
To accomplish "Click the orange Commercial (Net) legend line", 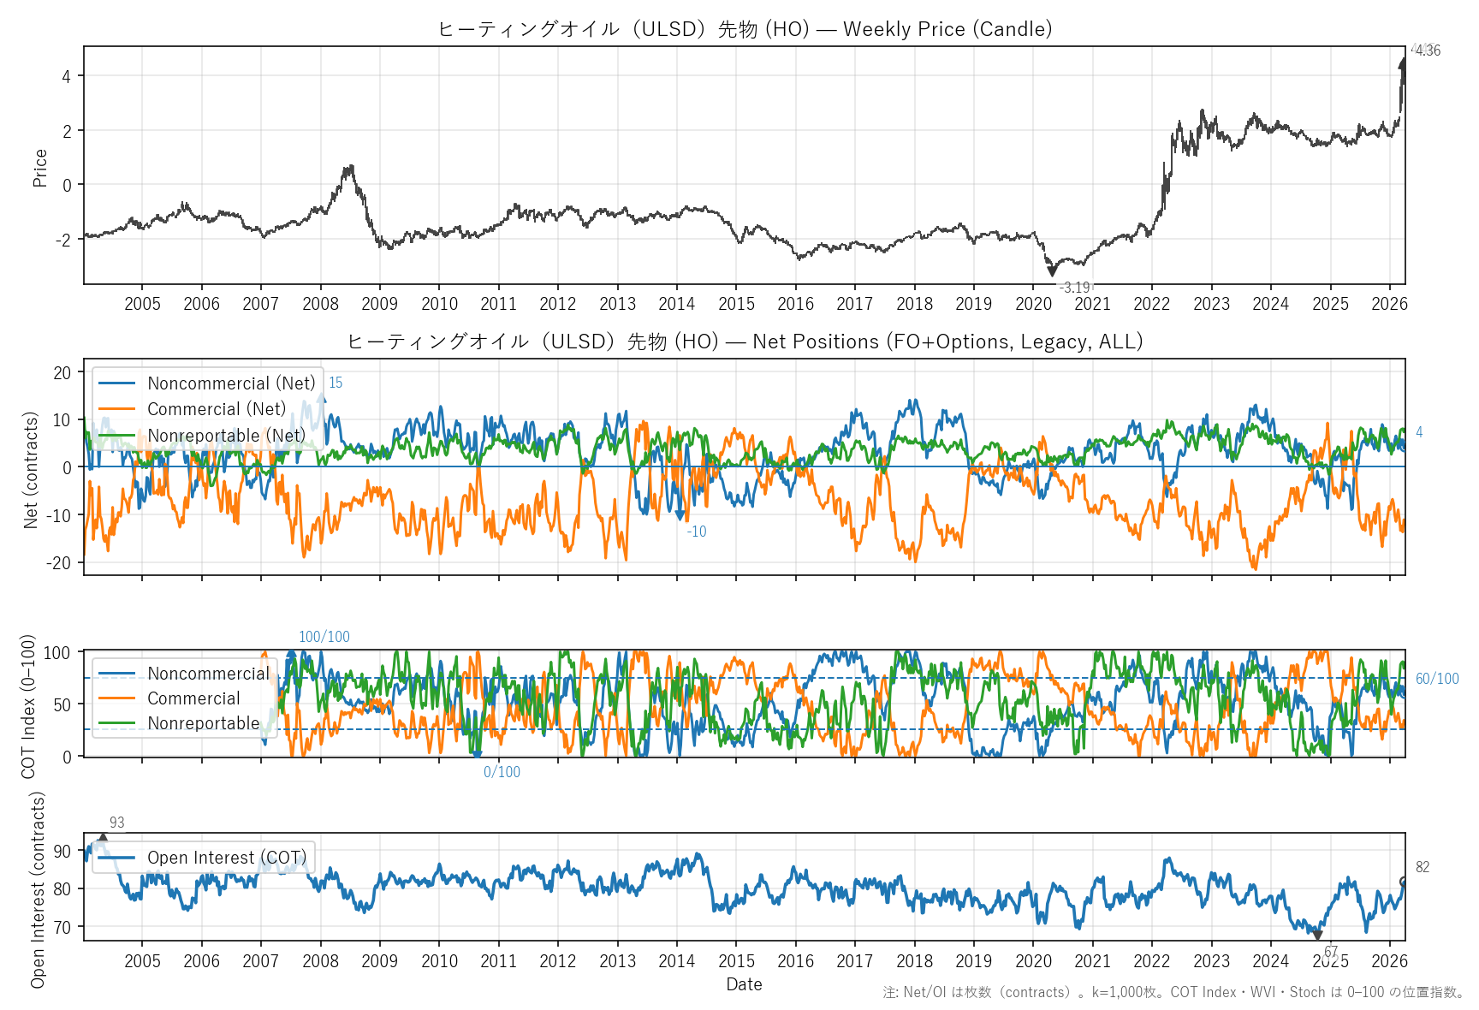I will pyautogui.click(x=117, y=409).
